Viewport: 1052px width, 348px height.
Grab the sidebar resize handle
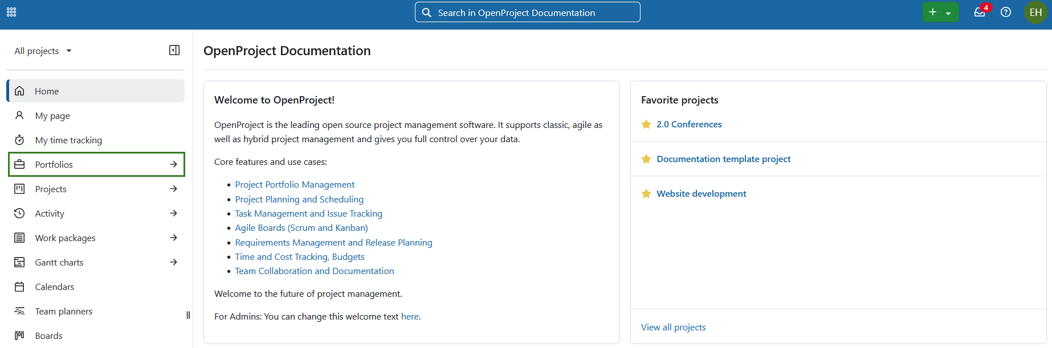tap(188, 315)
